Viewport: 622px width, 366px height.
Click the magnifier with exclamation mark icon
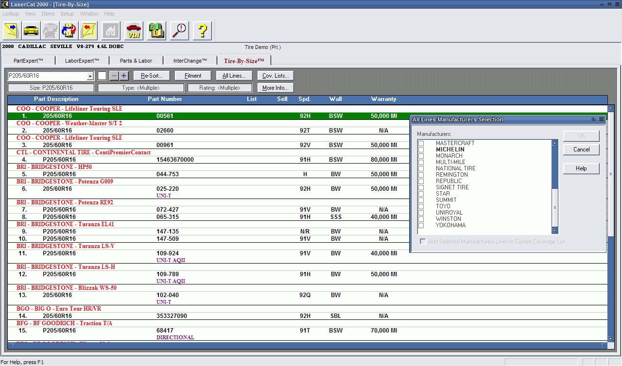tap(179, 31)
